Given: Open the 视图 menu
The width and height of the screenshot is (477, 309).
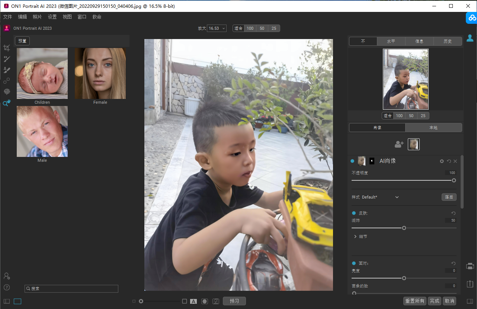Looking at the screenshot, I should point(67,17).
